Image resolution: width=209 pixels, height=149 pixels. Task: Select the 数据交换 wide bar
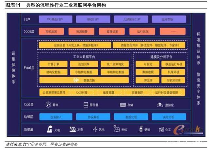(x=84, y=80)
